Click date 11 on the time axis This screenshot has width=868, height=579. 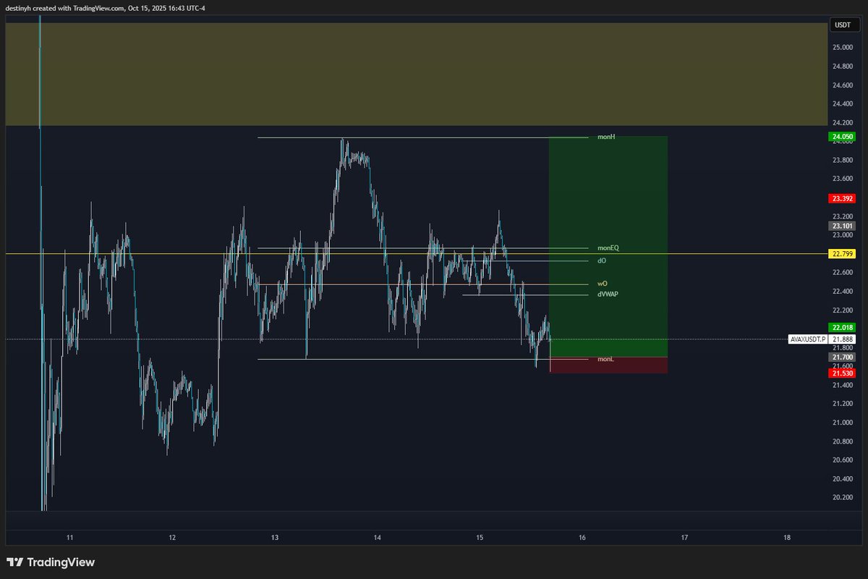[70, 538]
